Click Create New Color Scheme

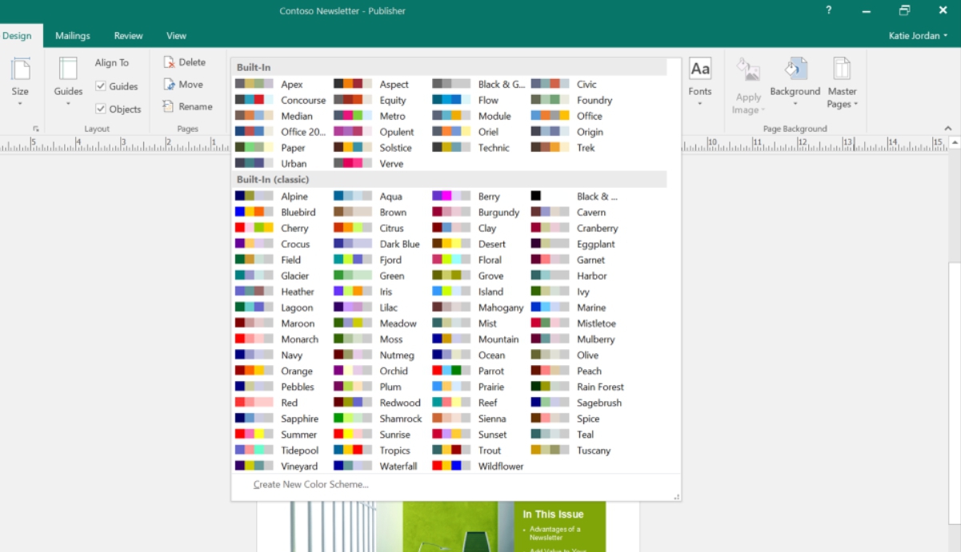pyautogui.click(x=310, y=485)
